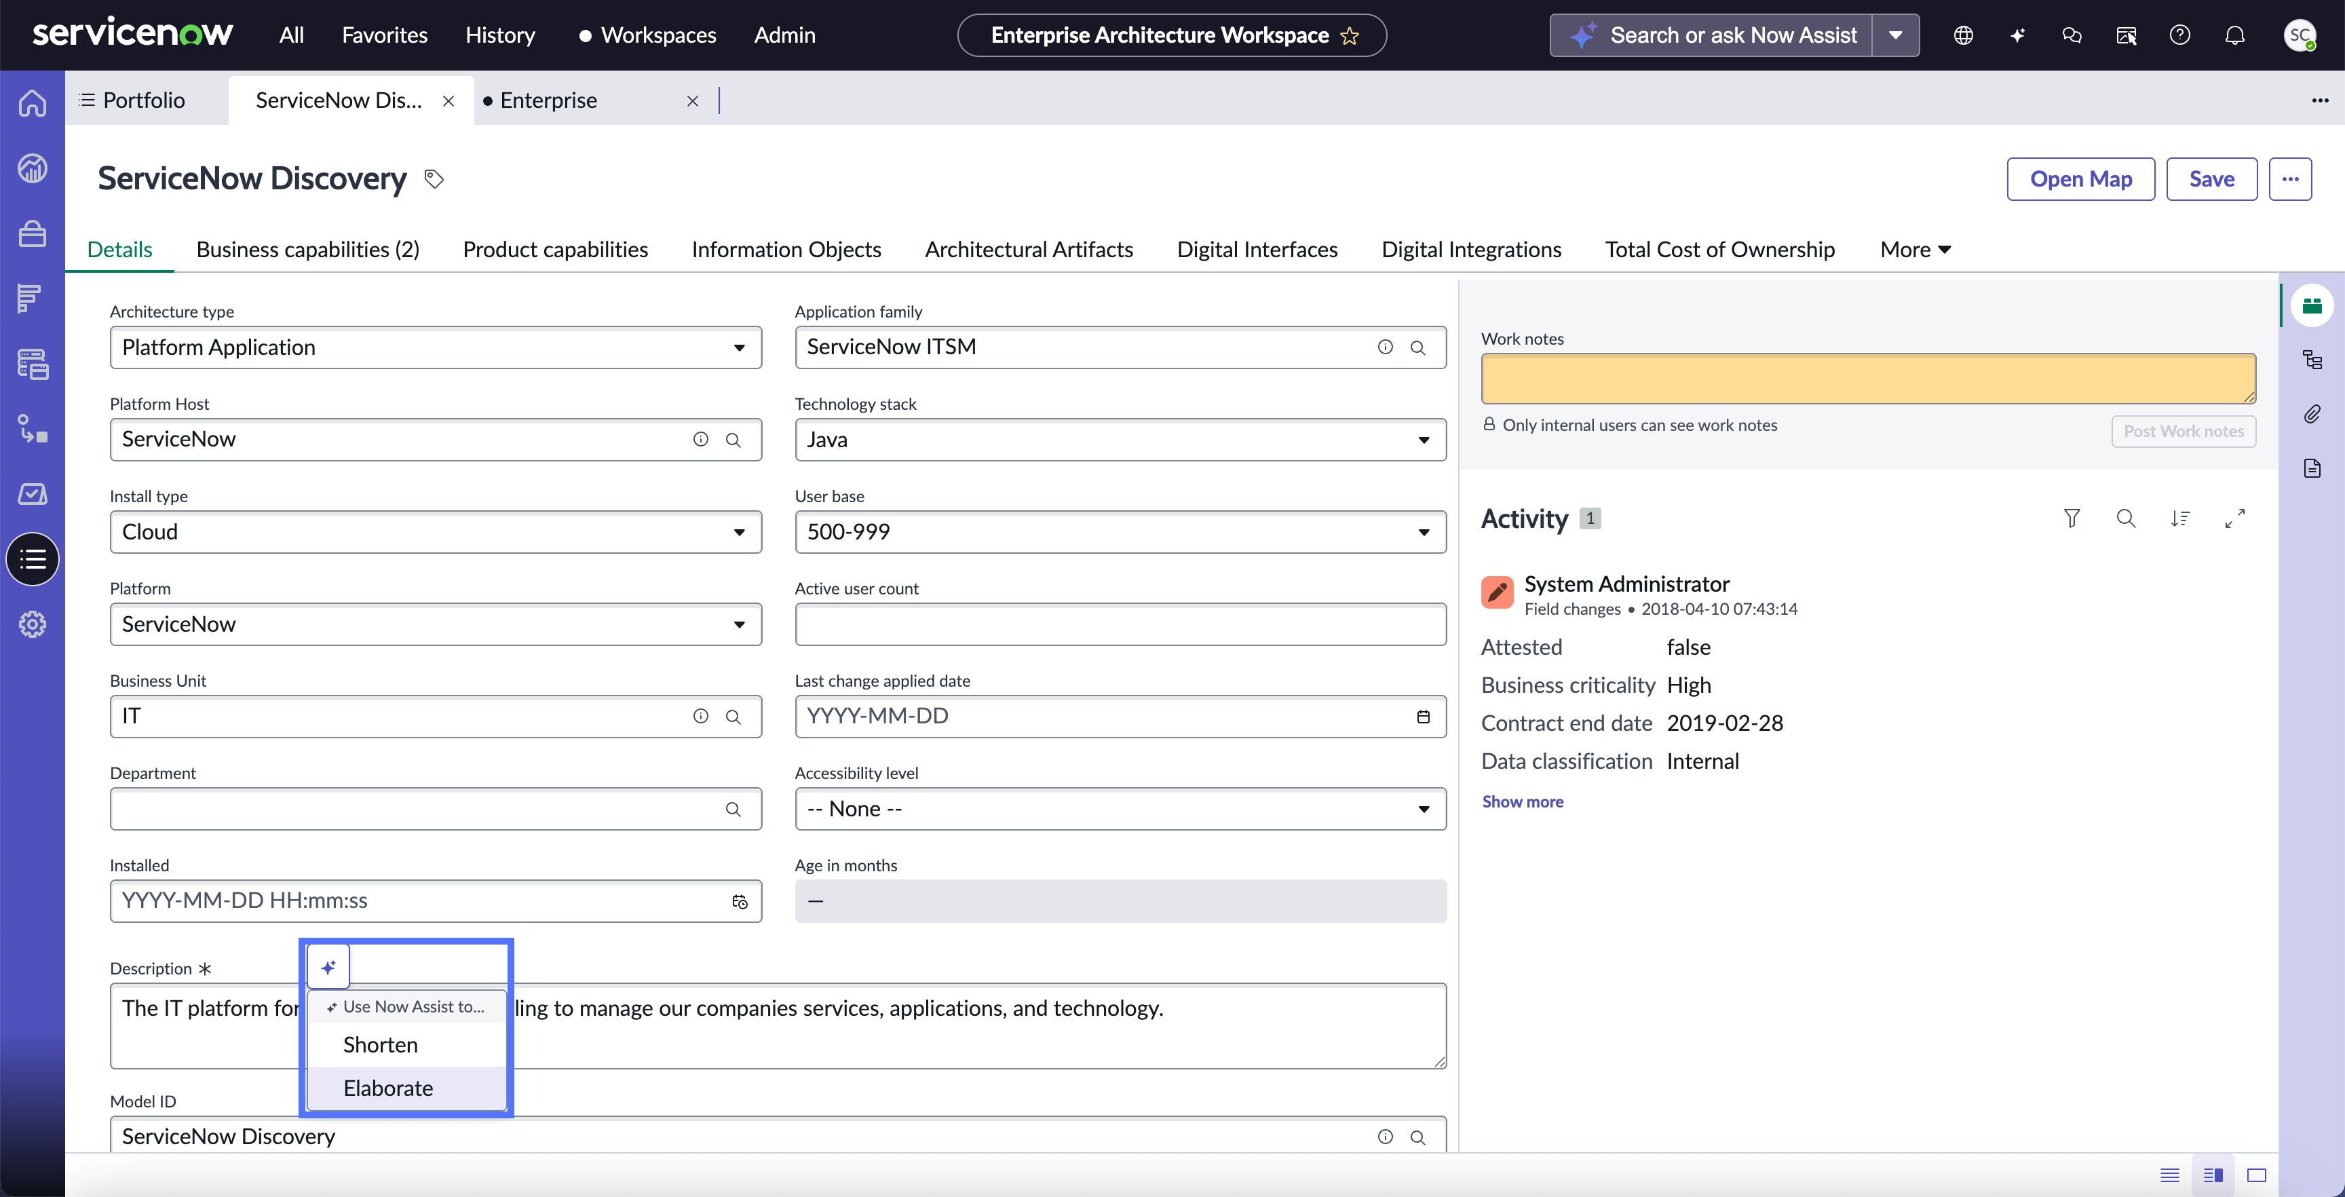The height and width of the screenshot is (1197, 2345).
Task: Save the ServiceNow Discovery record
Action: pos(2211,179)
